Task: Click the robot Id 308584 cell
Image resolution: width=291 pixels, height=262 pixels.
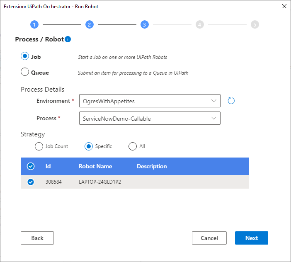Action: point(53,182)
